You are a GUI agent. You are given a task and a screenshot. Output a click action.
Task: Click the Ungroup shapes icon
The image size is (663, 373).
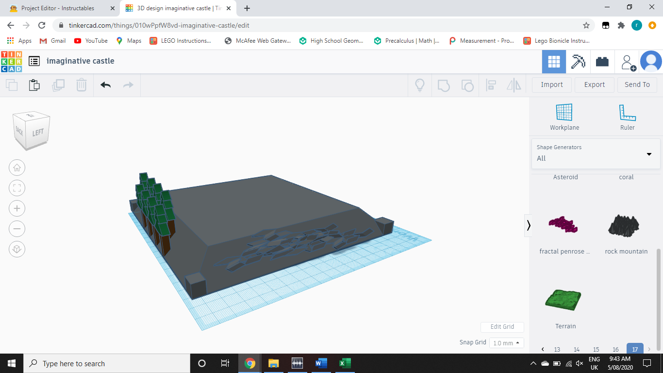(467, 85)
